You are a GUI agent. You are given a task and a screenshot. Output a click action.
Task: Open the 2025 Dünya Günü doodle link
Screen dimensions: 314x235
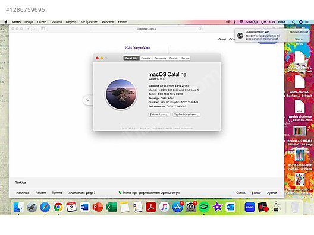137,48
